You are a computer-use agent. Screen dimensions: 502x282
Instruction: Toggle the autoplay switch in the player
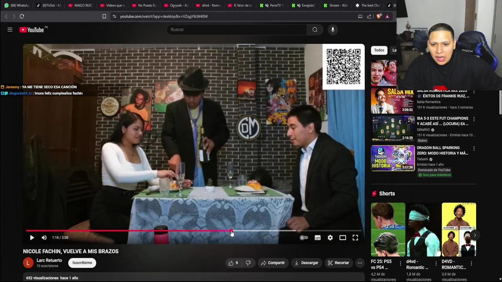pyautogui.click(x=304, y=237)
